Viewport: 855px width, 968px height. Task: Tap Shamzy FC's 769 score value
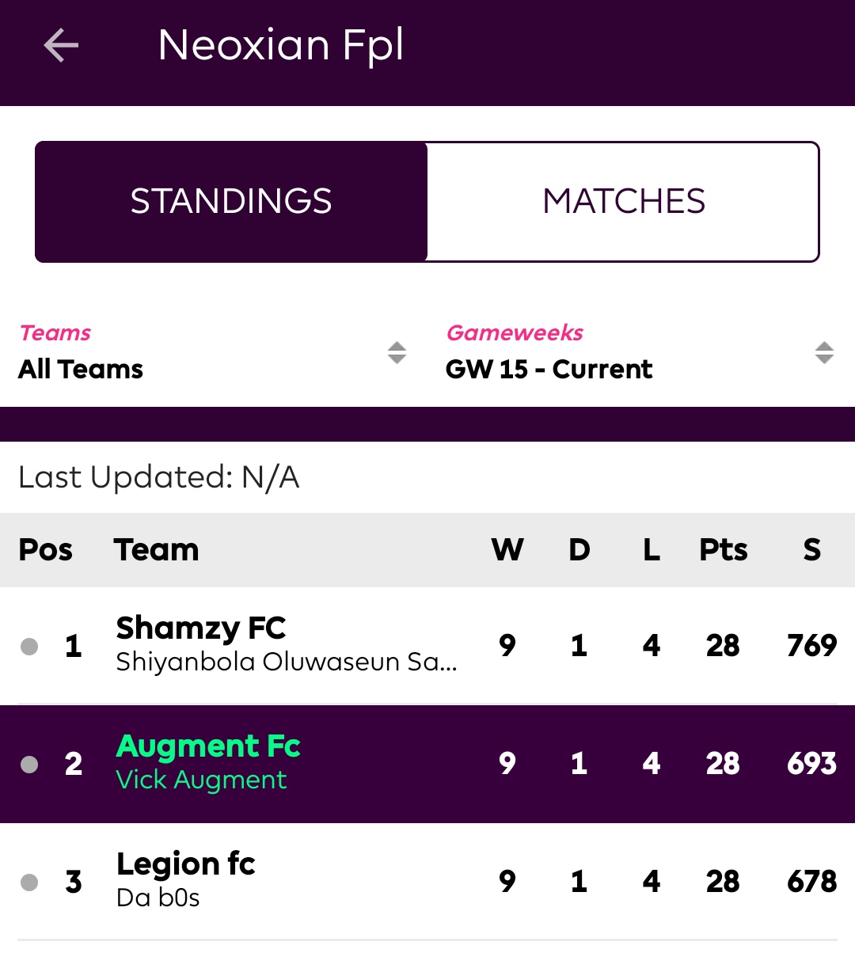tap(812, 646)
